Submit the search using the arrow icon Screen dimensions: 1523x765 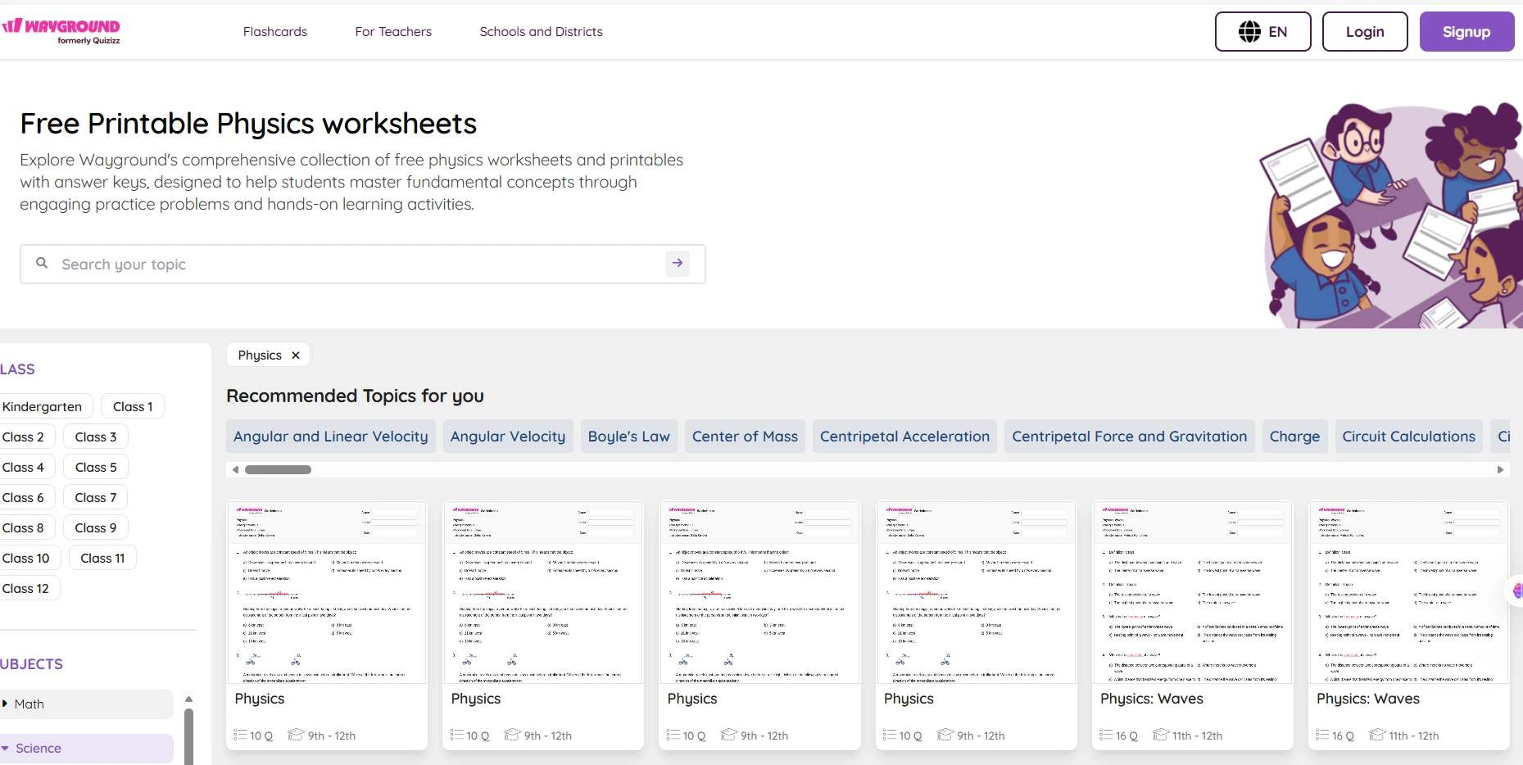coord(678,263)
